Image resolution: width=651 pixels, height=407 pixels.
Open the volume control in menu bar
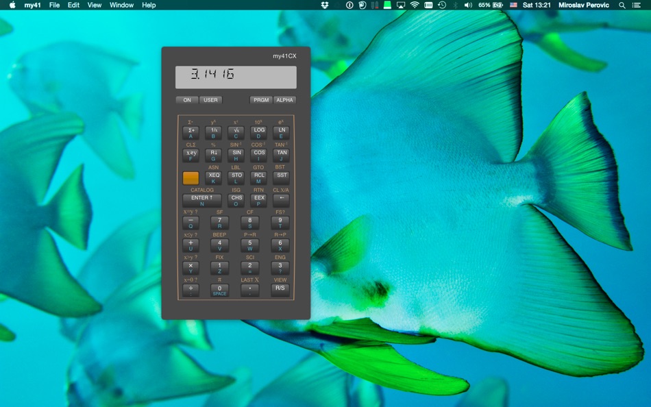[x=468, y=5]
